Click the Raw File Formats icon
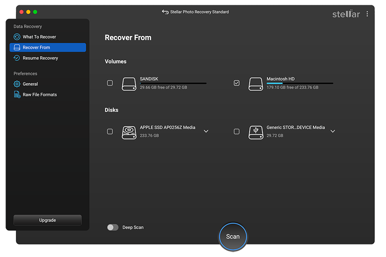This screenshot has height=257, width=386. [17, 94]
